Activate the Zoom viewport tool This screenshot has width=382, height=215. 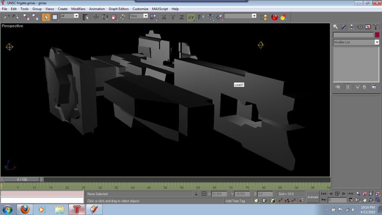pos(358,194)
